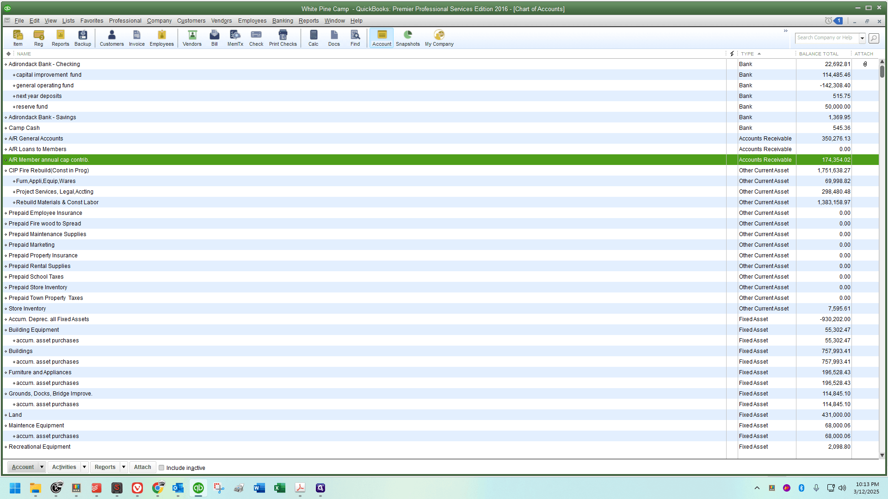Open the Reports toolbar icon
This screenshot has height=499, width=888.
coord(60,38)
